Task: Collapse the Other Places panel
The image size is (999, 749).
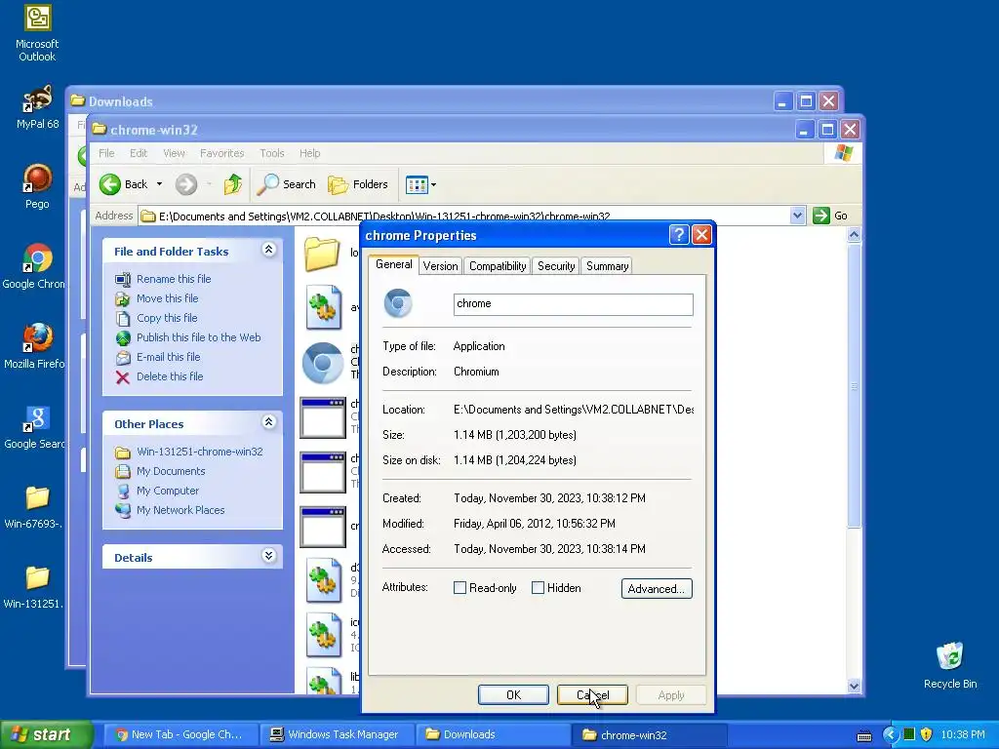Action: tap(269, 422)
